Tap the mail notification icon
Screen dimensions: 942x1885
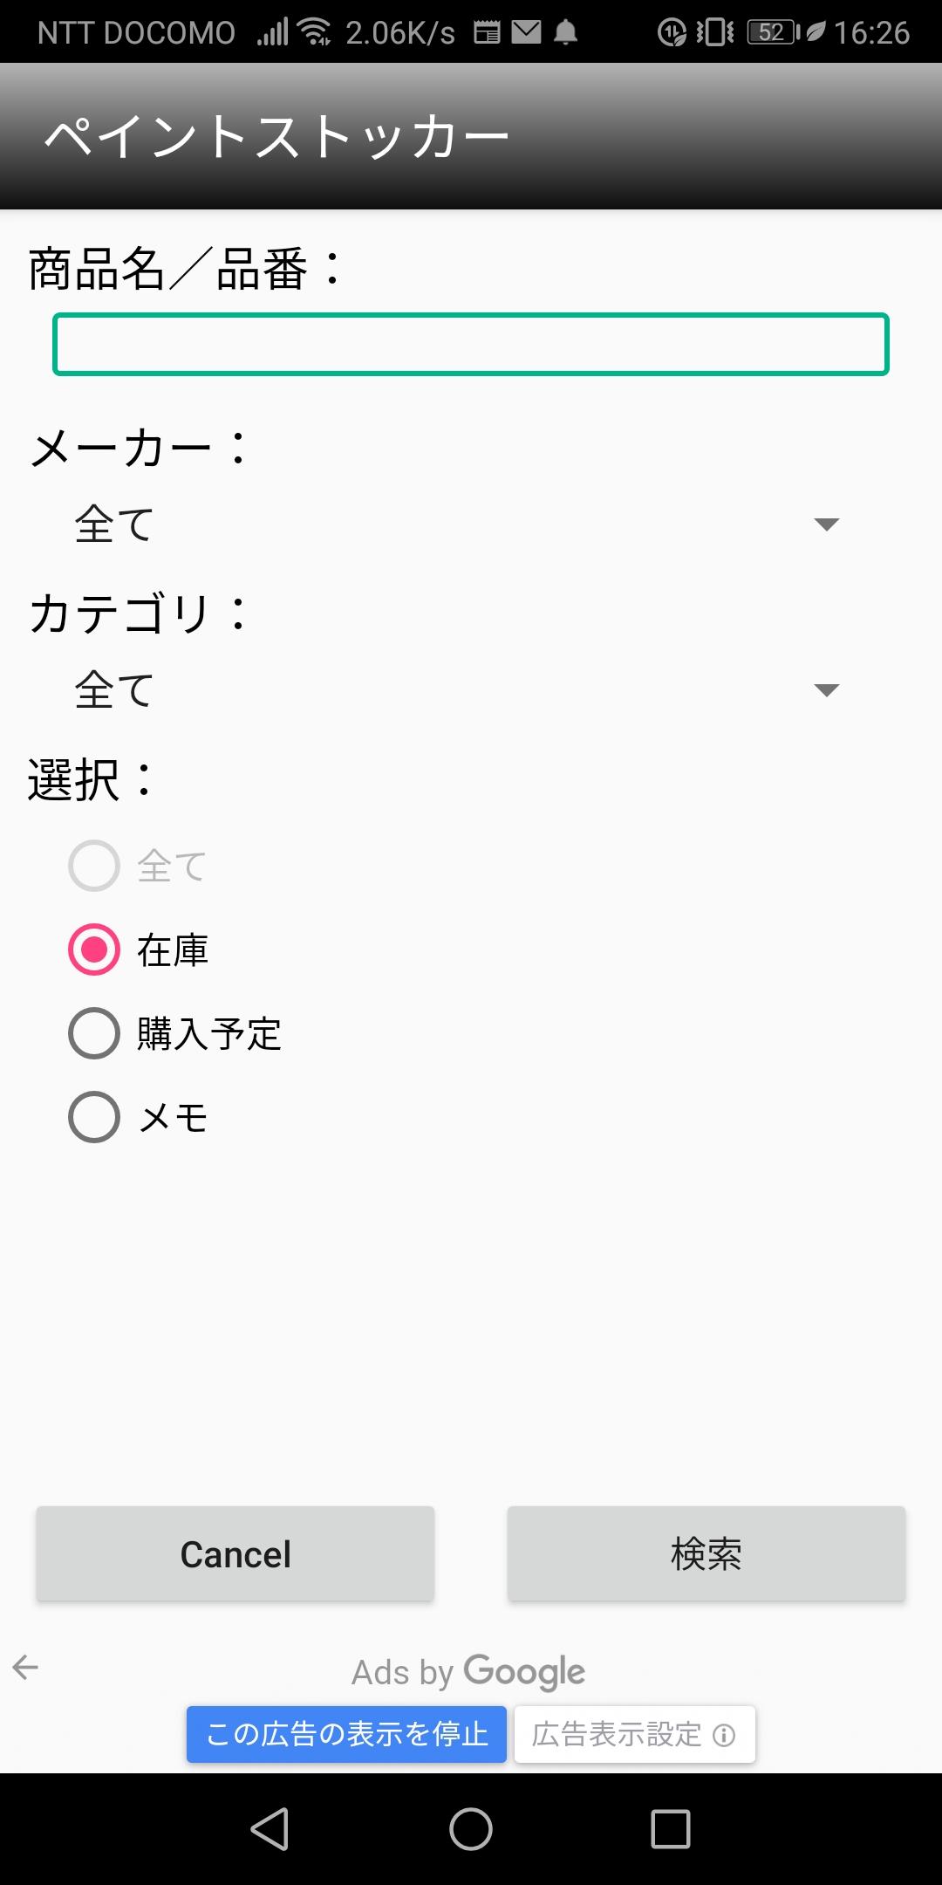[526, 33]
